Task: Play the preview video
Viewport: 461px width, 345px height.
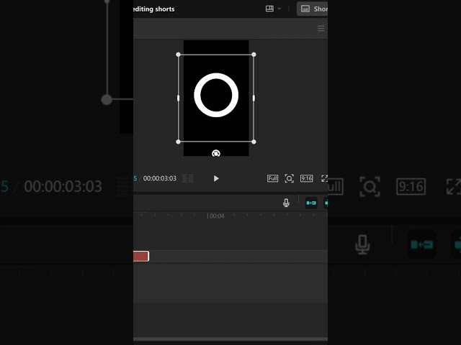Action: click(x=216, y=178)
